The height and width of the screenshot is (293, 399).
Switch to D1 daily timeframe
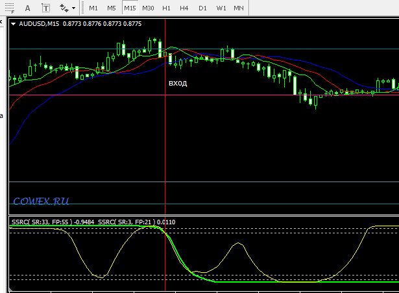click(202, 8)
